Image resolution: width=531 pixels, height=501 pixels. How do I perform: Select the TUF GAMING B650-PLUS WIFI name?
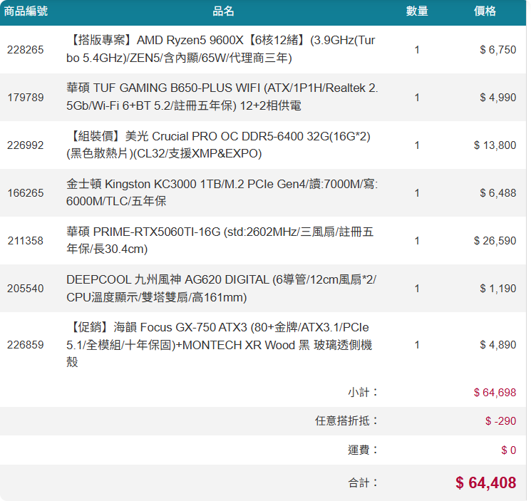pos(222,97)
